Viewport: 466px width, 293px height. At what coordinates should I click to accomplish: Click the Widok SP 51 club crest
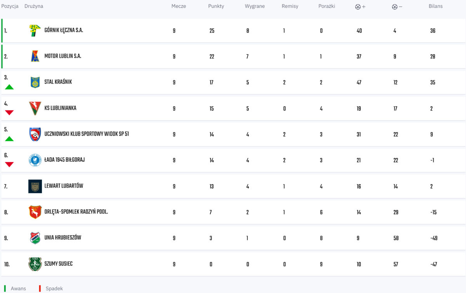35,134
